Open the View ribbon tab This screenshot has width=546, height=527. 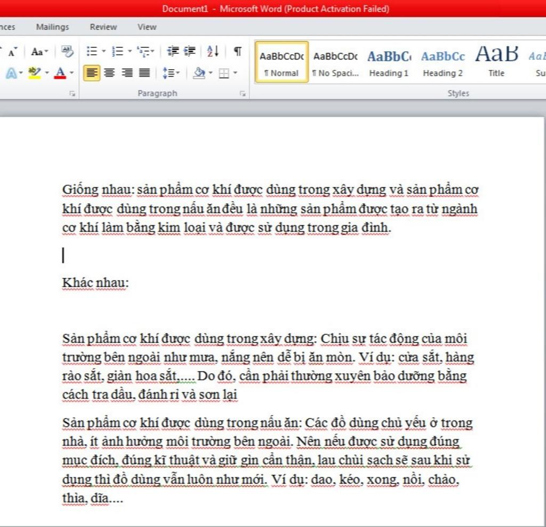point(147,27)
